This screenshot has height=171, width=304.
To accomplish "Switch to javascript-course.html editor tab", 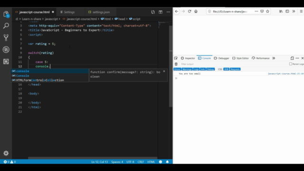I will click(34, 12).
